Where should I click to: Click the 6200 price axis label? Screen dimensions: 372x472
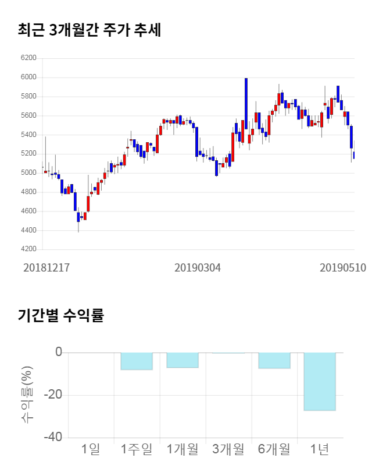(x=28, y=58)
